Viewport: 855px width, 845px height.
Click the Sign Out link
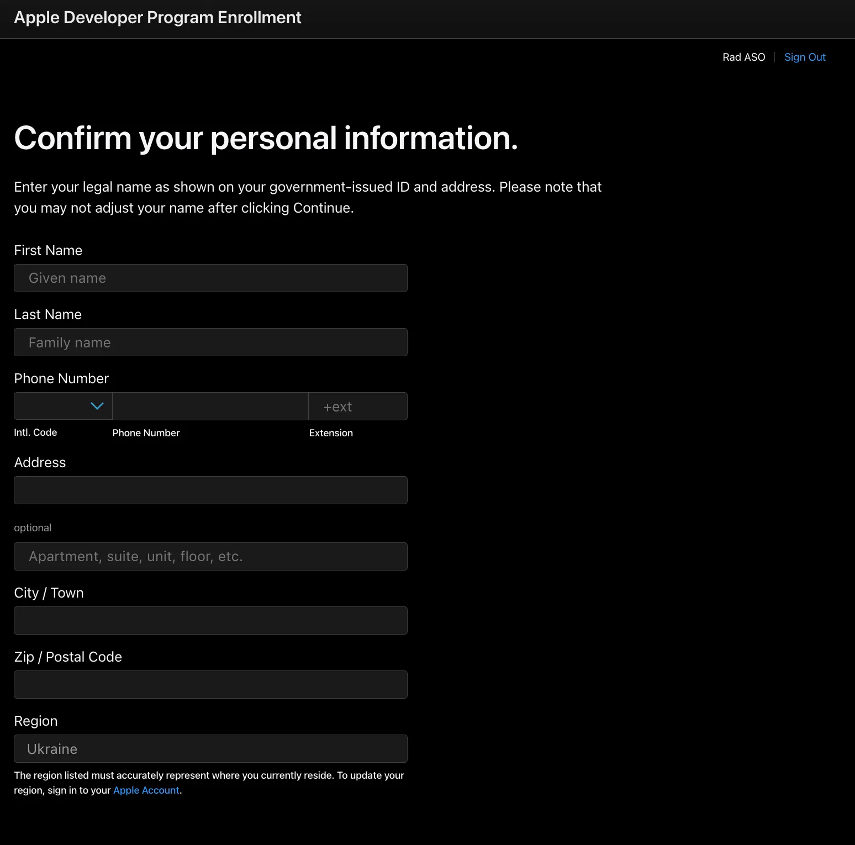point(805,57)
